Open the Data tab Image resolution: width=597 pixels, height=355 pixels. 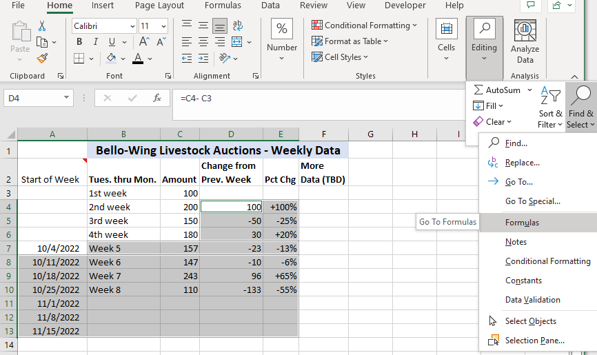click(270, 6)
